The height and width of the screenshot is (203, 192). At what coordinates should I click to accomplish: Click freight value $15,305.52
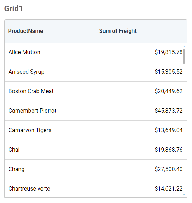point(169,72)
